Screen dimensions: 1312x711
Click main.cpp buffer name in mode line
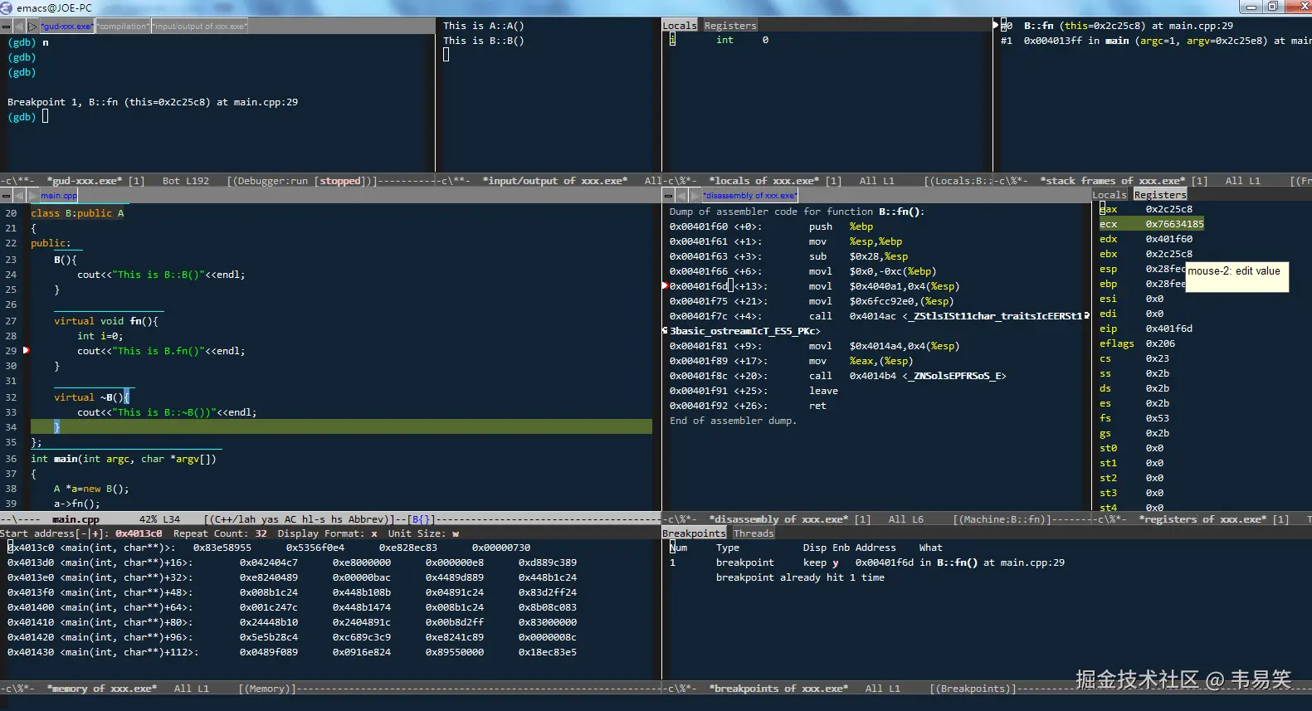click(x=76, y=519)
